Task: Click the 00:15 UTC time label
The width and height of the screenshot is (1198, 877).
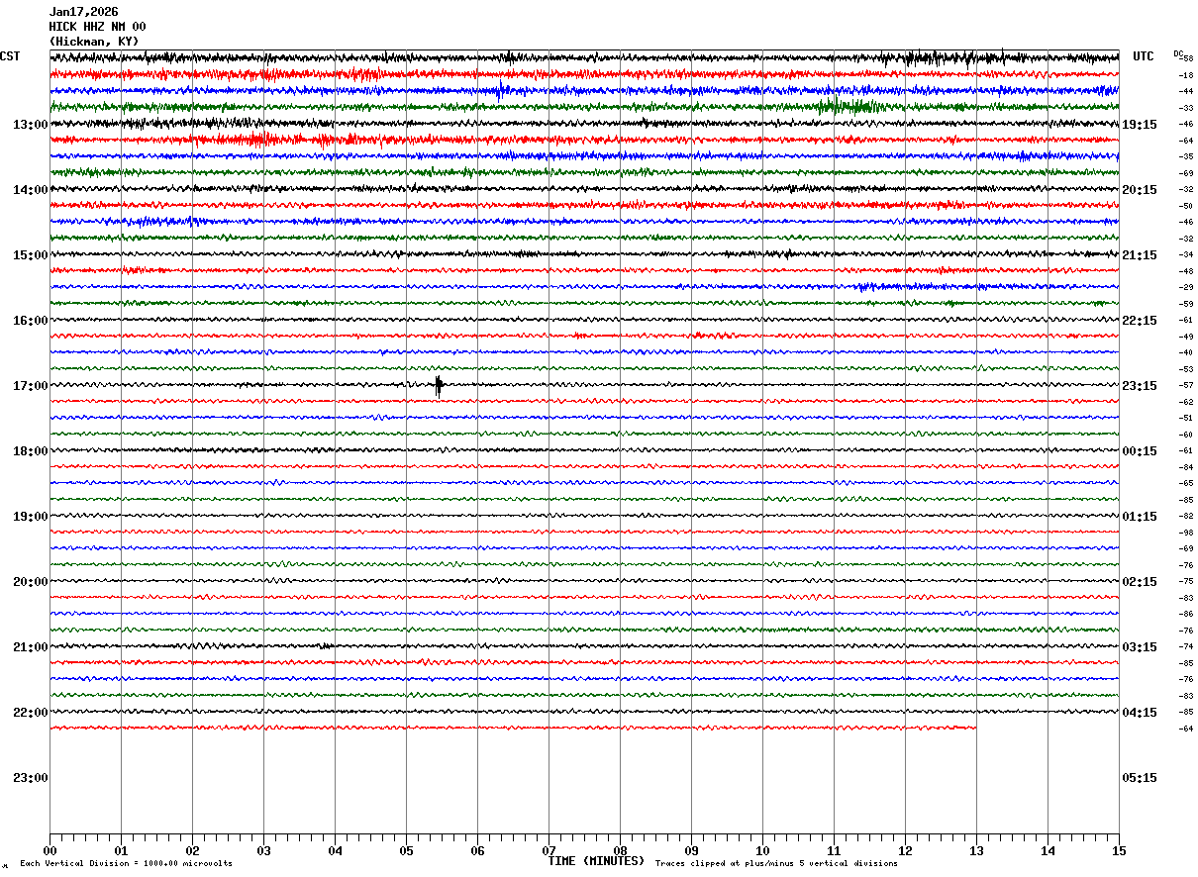Action: point(1139,451)
